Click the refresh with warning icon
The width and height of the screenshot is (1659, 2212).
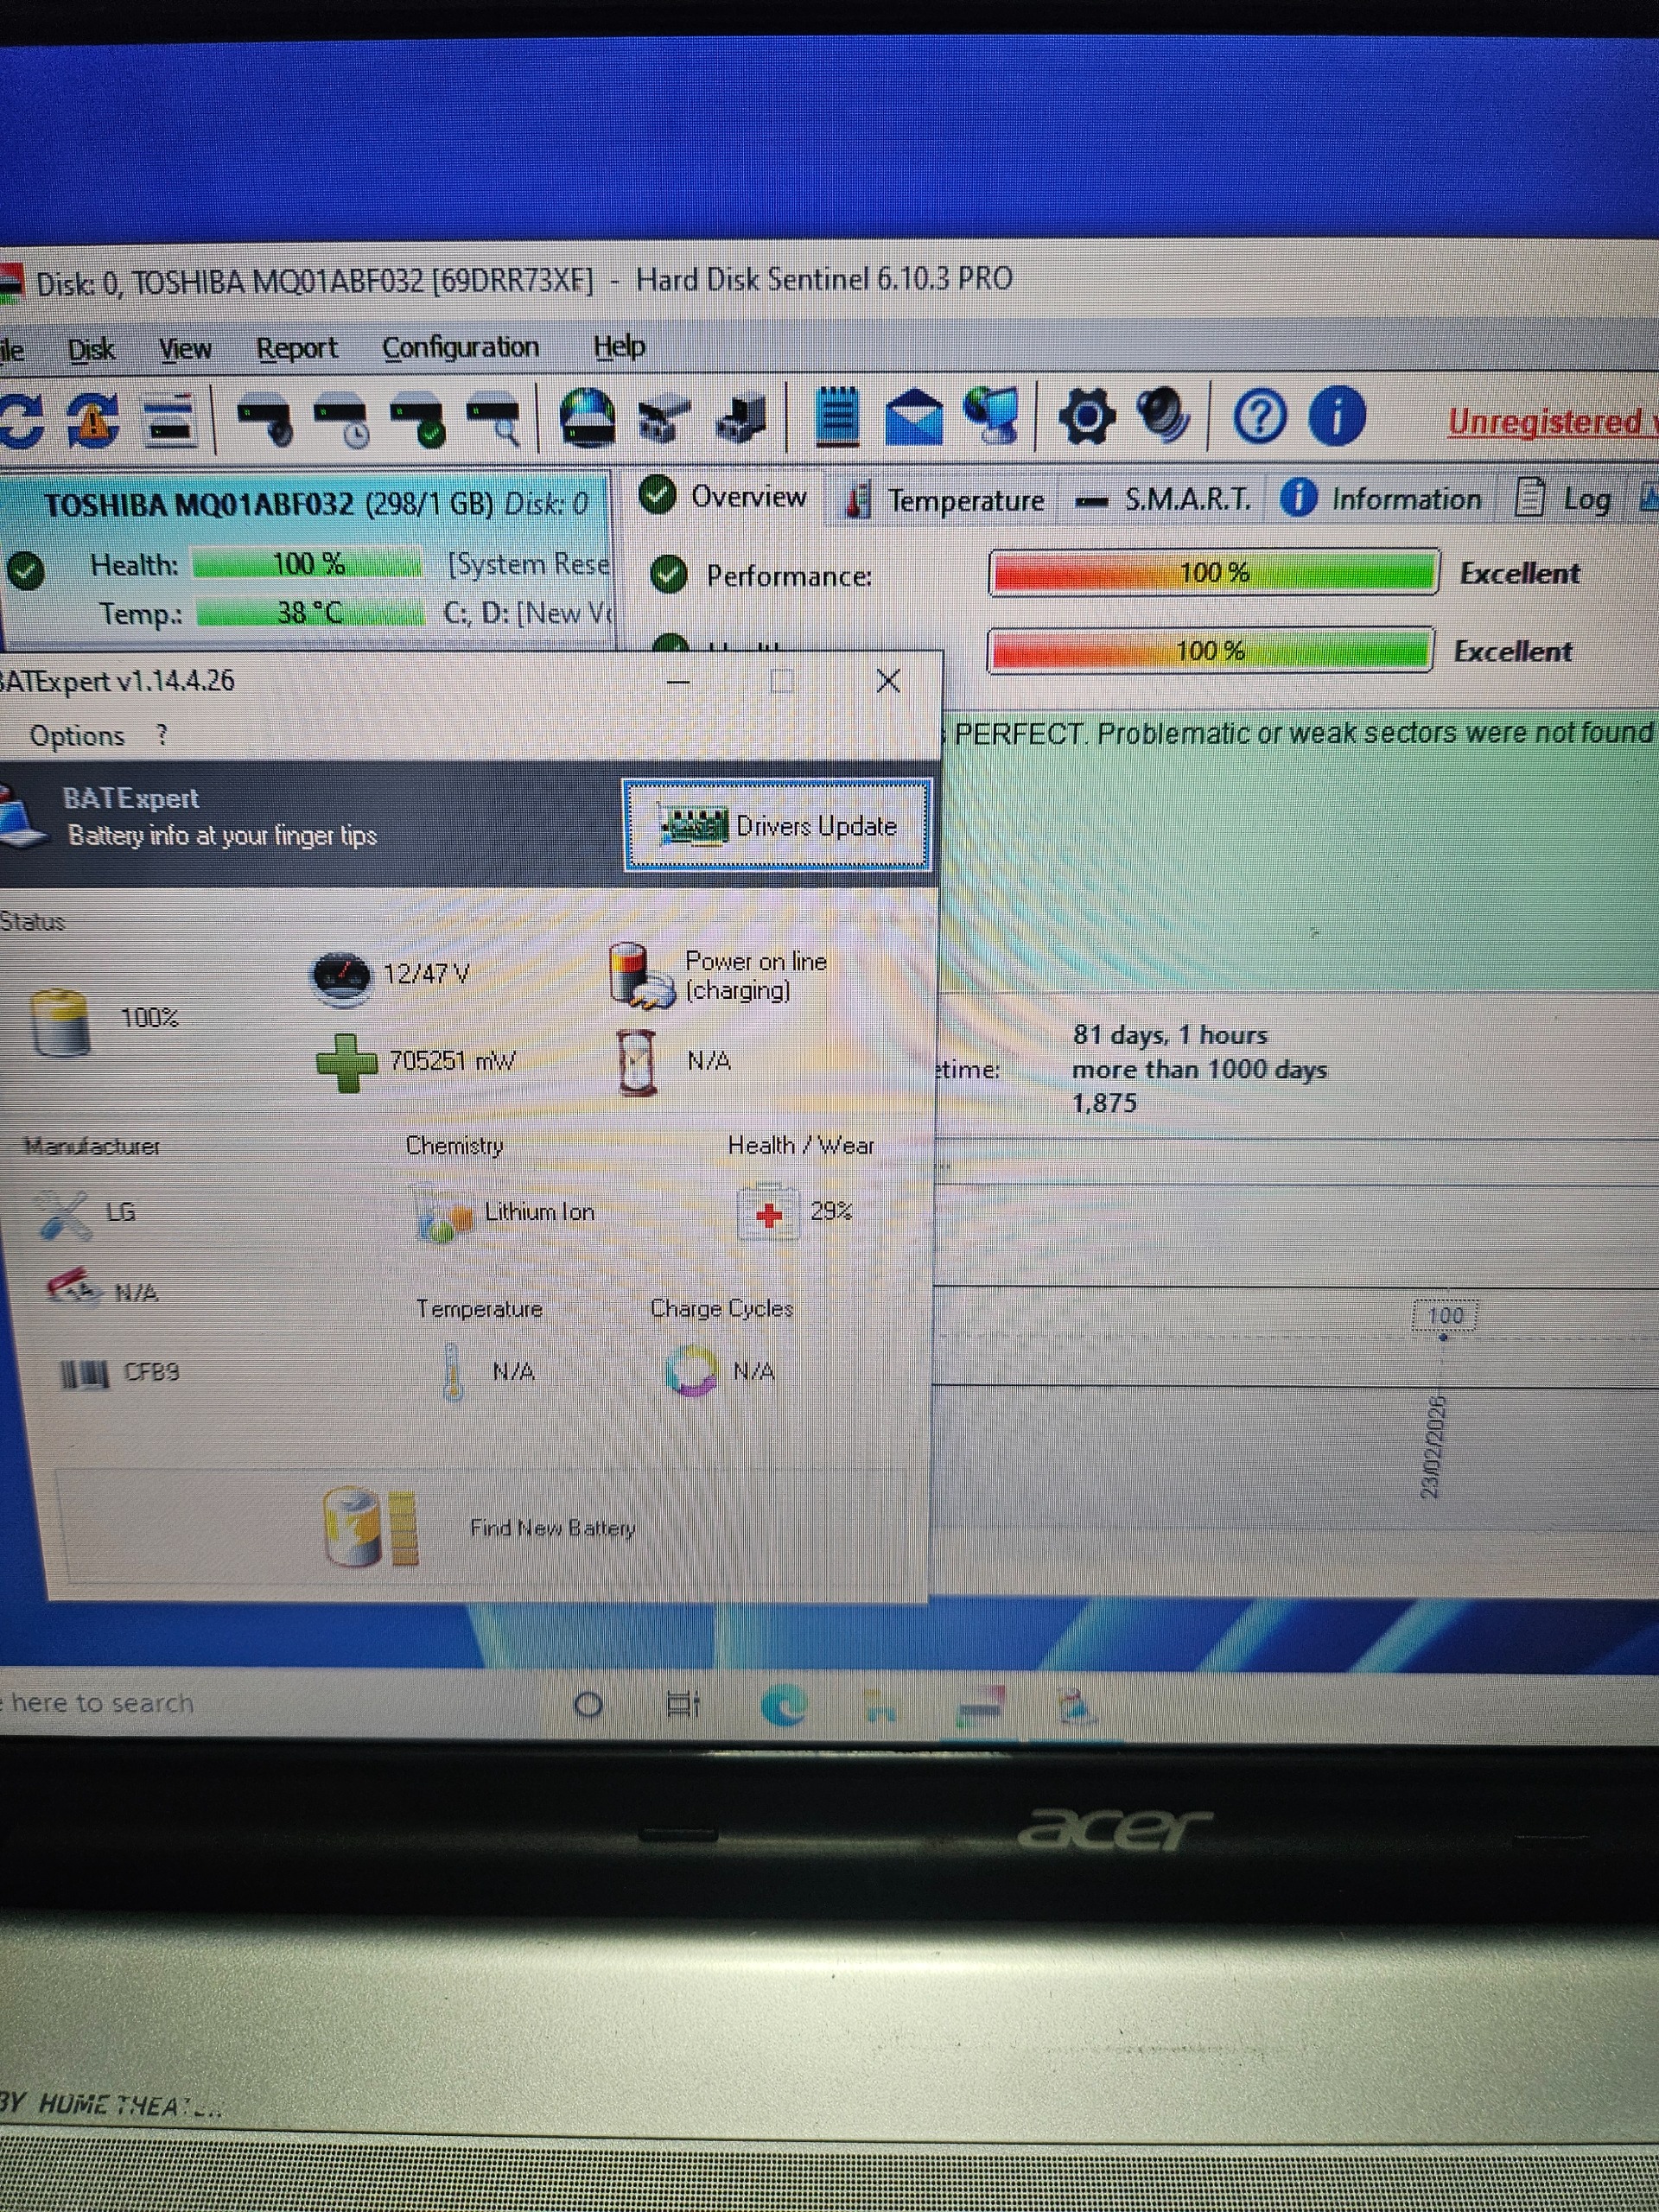coord(93,420)
